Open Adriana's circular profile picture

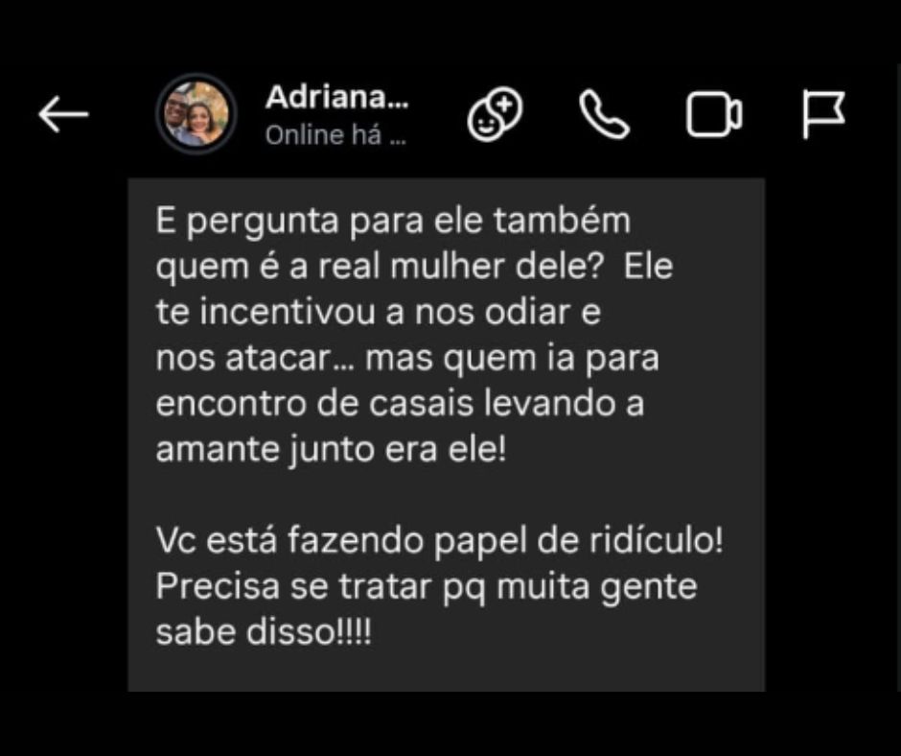coord(196,114)
